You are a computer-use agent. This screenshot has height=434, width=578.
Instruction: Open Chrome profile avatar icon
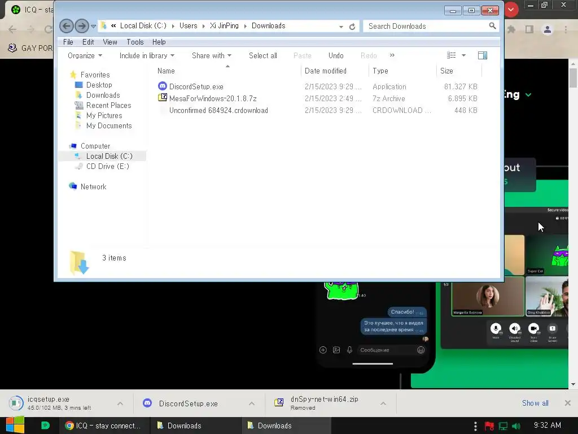(548, 29)
